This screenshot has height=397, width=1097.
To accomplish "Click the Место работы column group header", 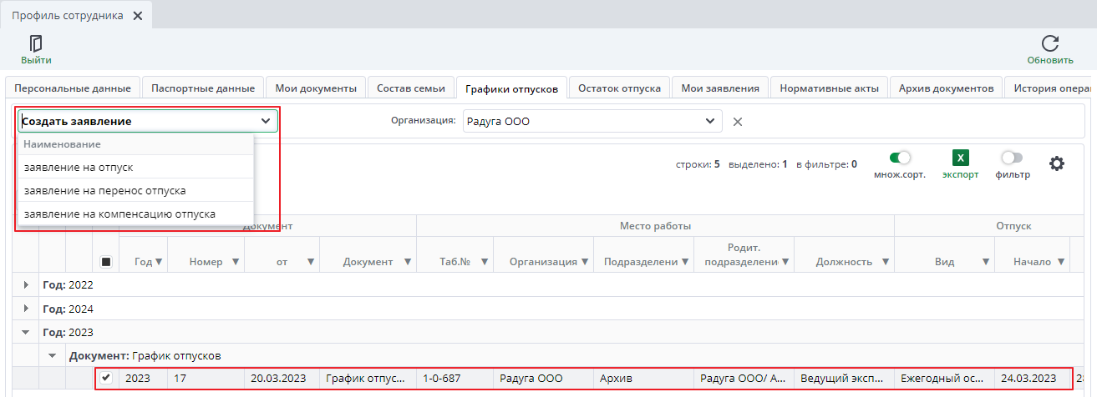I will point(655,226).
